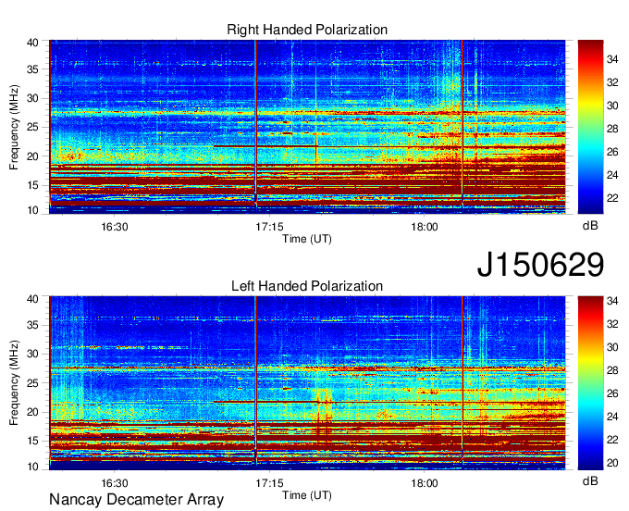Click the Nancay Decameter Array caption

pyautogui.click(x=136, y=500)
